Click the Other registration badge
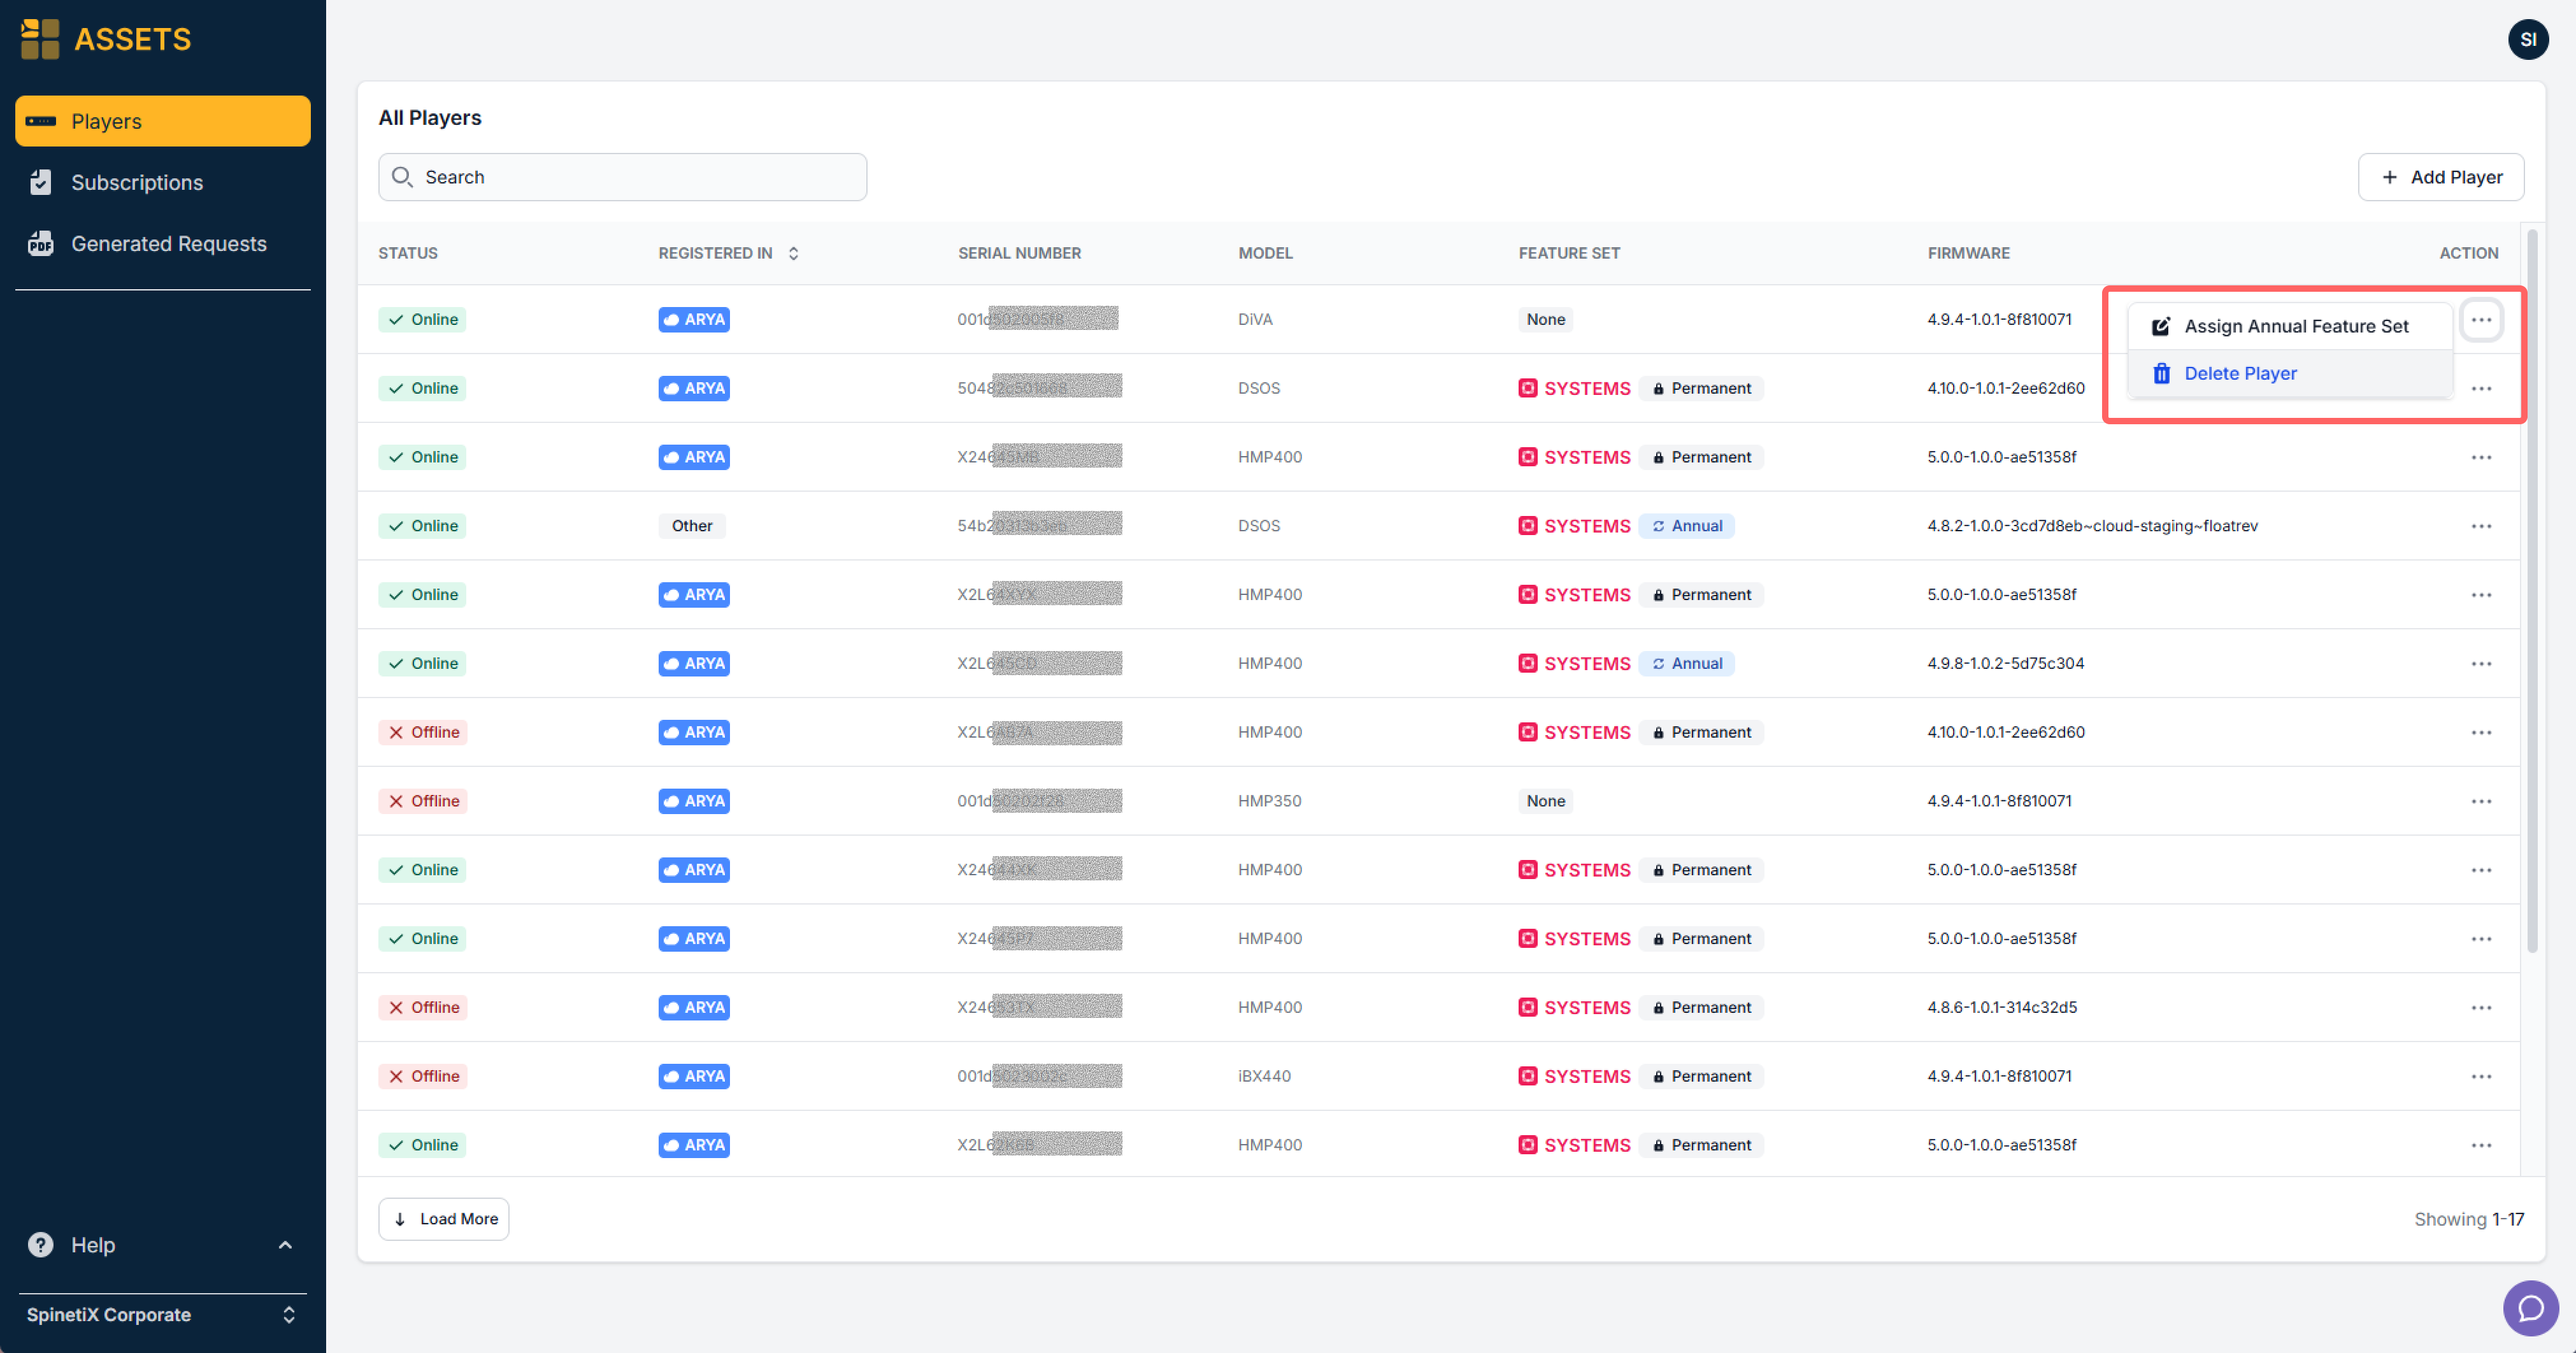Viewport: 2576px width, 1353px height. click(x=692, y=526)
